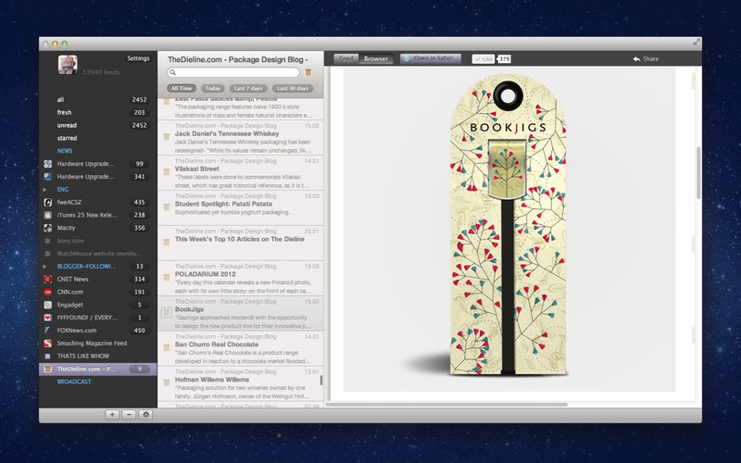This screenshot has width=741, height=463.
Task: Open gear actions menu at bottom
Action: (x=145, y=414)
